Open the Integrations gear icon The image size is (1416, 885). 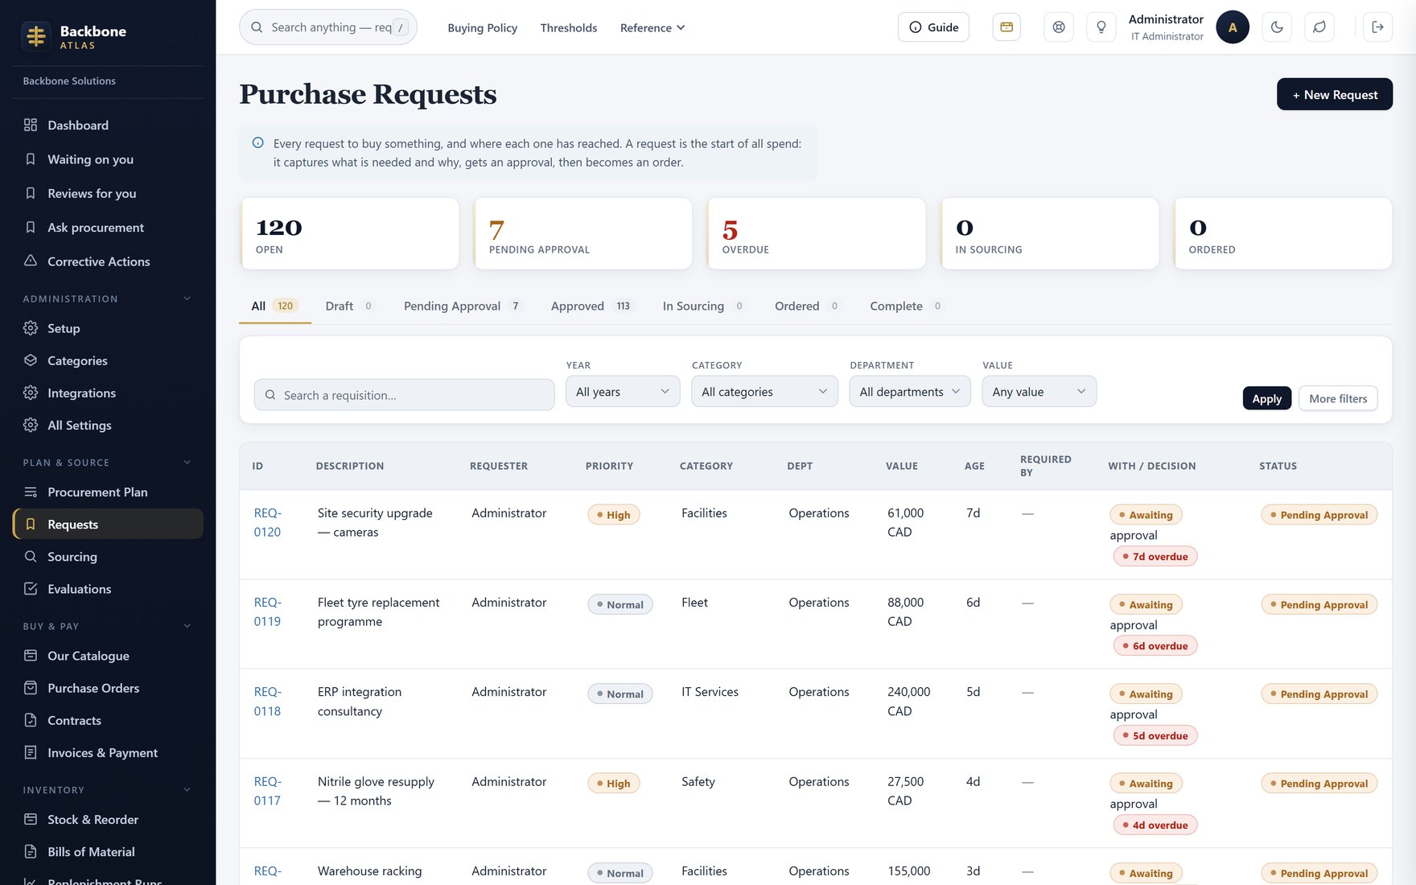31,393
